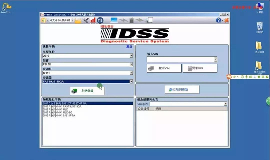Click the truck vehicle icon in toolbar

click(x=149, y=20)
